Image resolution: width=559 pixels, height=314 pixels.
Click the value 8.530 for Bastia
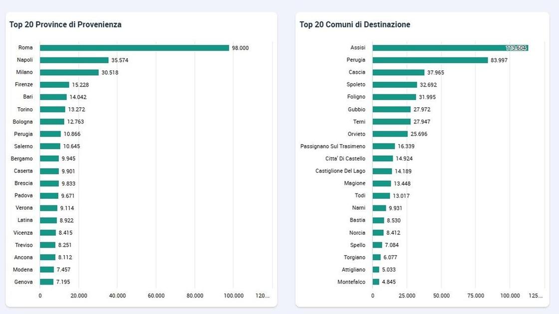click(394, 220)
